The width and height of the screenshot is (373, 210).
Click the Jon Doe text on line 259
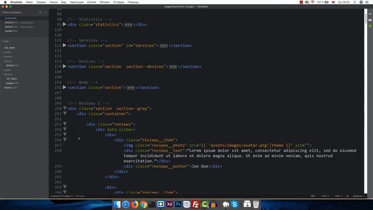tap(200, 166)
